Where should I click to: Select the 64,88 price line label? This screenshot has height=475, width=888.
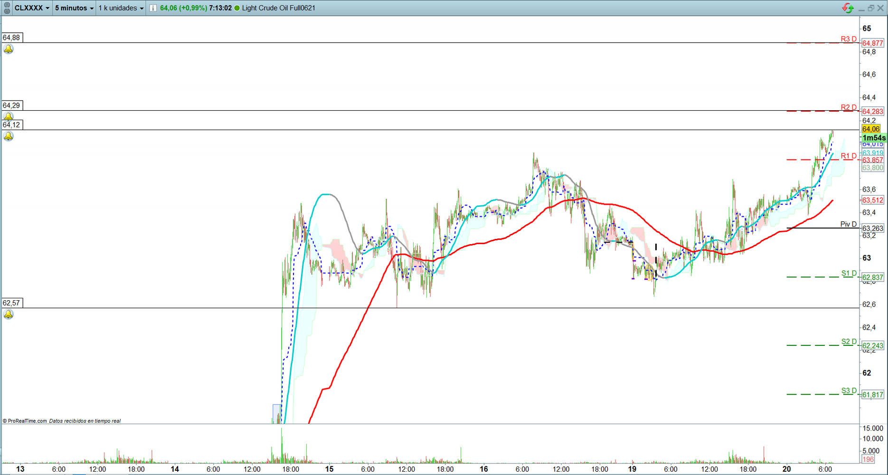click(x=11, y=38)
